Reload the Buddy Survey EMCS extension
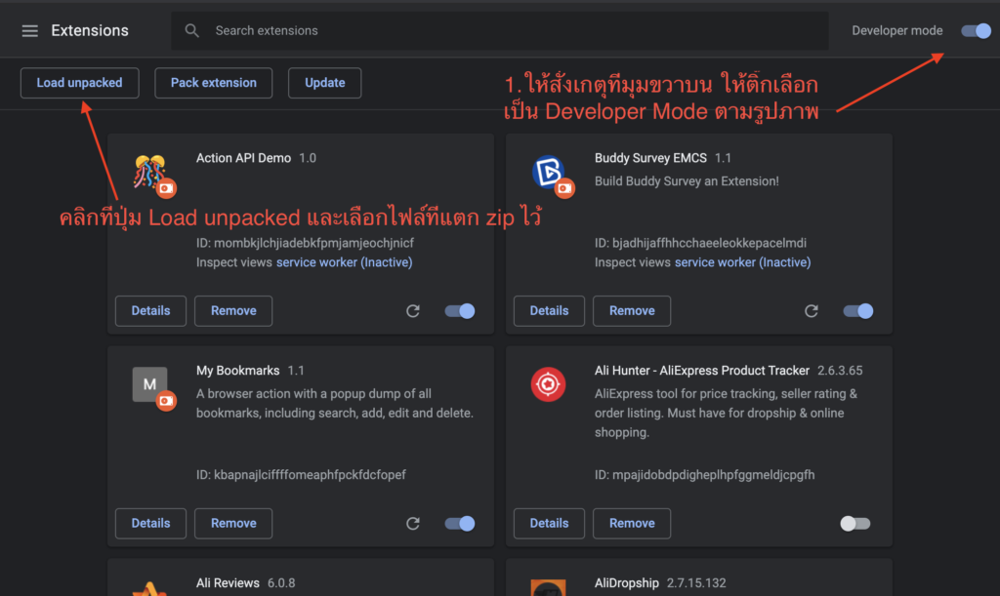The image size is (1000, 596). [812, 311]
